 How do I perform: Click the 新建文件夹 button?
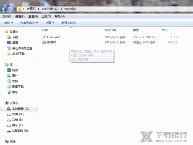[x=69, y=23]
